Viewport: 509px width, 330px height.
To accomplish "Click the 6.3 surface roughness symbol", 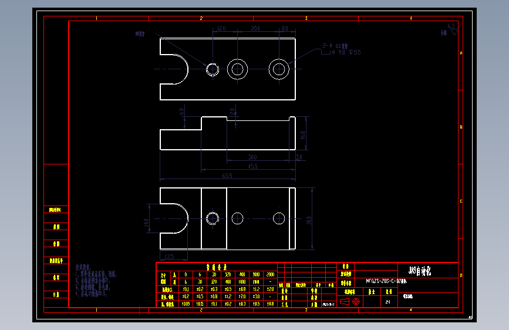I will click(x=453, y=29).
